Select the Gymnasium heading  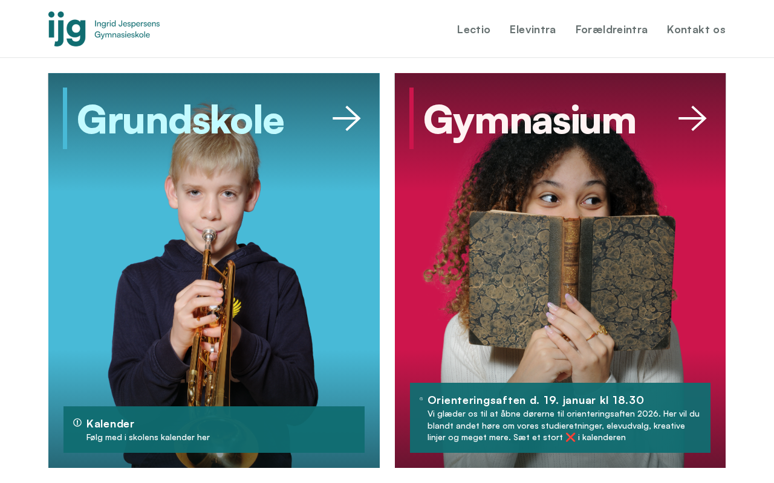coord(530,120)
